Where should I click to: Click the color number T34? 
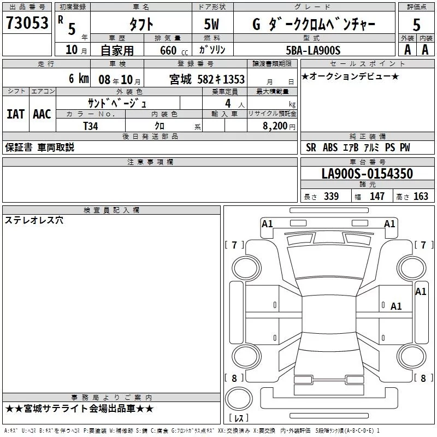pyautogui.click(x=91, y=126)
